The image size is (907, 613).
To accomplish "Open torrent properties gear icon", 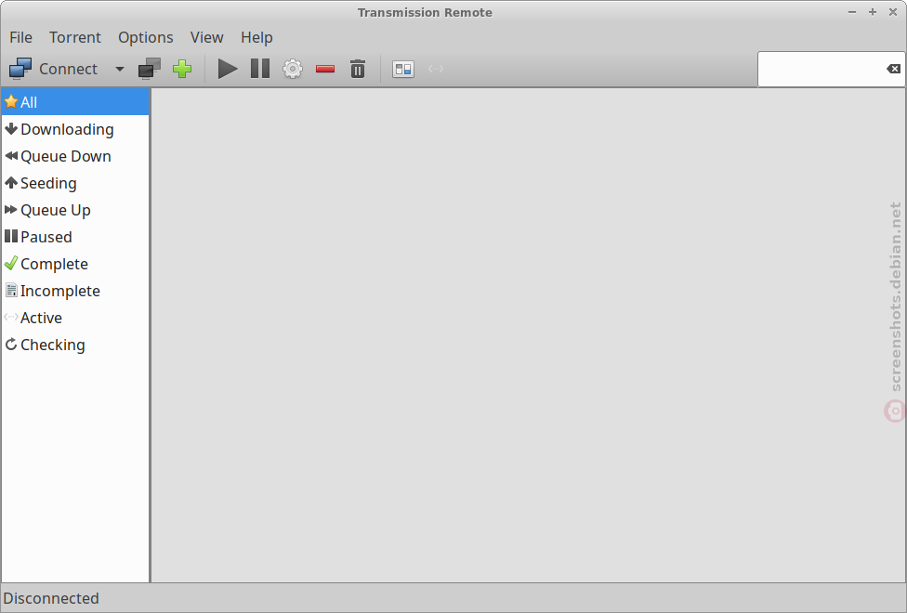I will click(293, 69).
